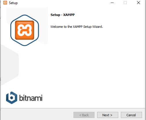The width and height of the screenshot is (146, 120).
Task: Click the bitnami wordmark text
Action: tap(31, 98)
